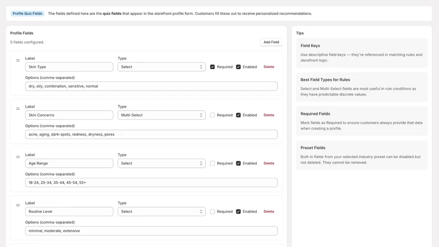Select the Preset Fields tip heading
The height and width of the screenshot is (247, 439).
pos(313,148)
